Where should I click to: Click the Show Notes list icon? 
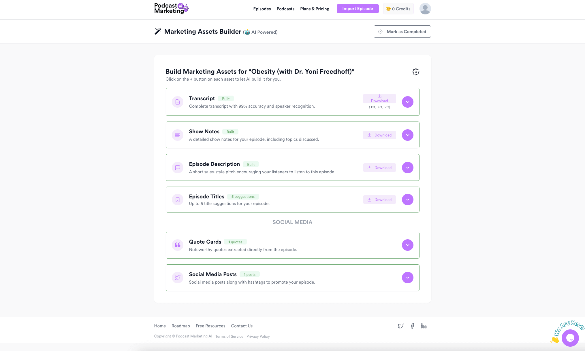tap(177, 135)
